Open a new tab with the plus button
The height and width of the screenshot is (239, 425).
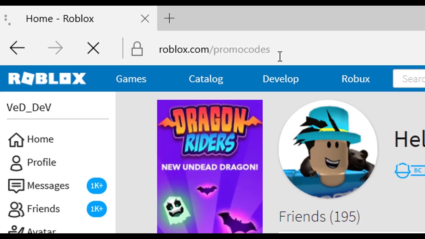pos(169,18)
